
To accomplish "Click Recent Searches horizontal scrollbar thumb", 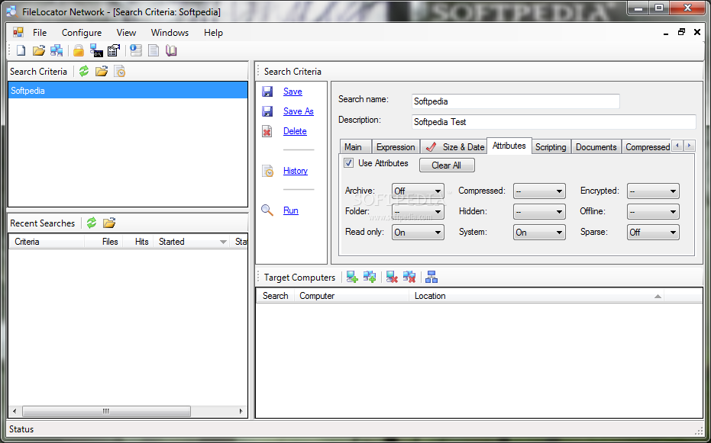I will [106, 411].
